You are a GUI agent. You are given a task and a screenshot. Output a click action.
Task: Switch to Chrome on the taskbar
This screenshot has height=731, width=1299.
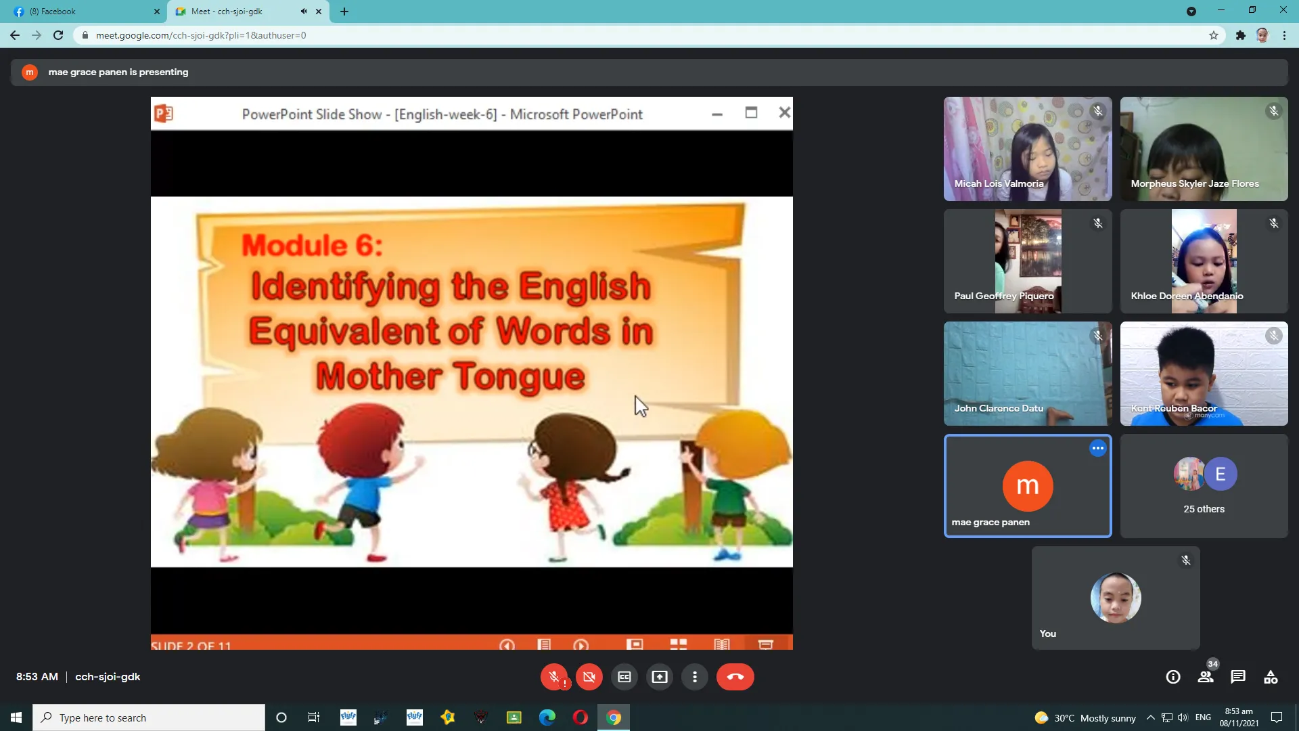[x=614, y=717]
